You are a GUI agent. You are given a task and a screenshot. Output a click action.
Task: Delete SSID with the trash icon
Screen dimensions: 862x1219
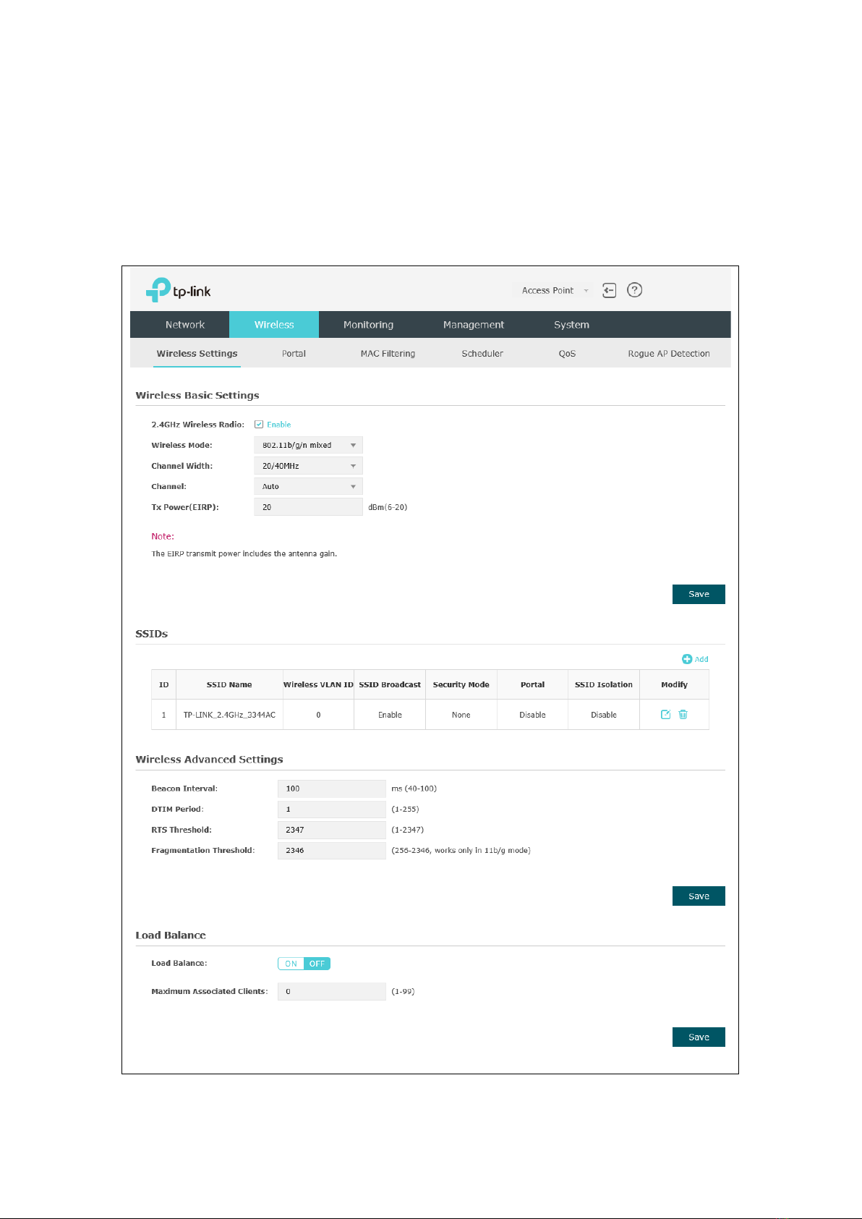coord(683,715)
